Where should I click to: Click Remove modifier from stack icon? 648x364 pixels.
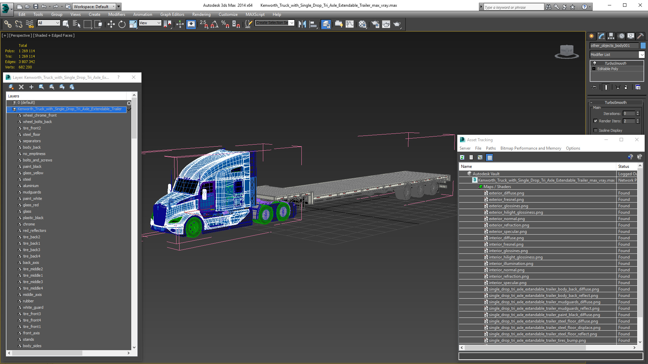pos(626,87)
